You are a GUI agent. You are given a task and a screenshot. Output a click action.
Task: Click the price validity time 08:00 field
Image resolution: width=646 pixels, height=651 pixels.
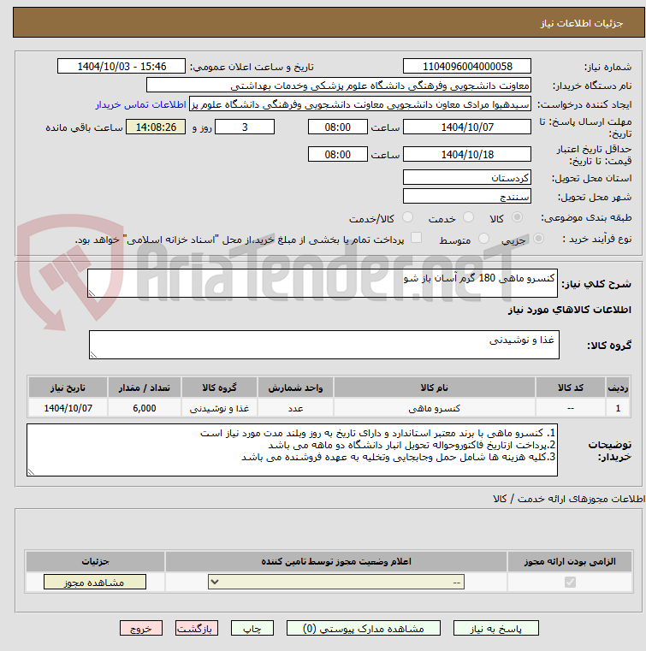pyautogui.click(x=337, y=155)
